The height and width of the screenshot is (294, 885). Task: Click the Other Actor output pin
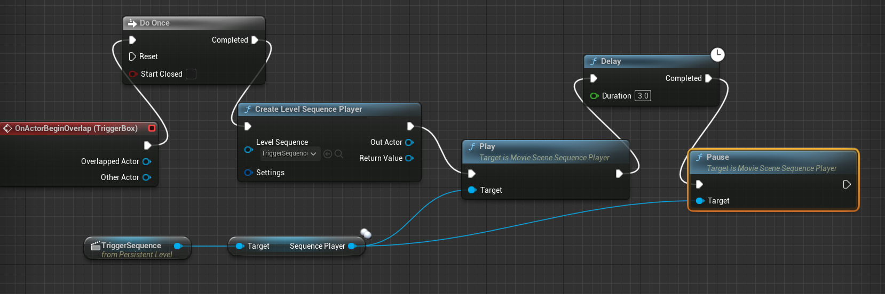147,177
